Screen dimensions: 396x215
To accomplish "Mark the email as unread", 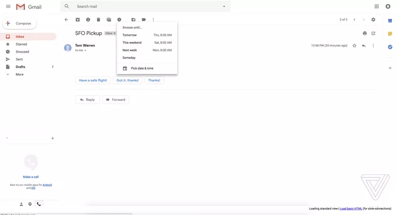I will click(x=109, y=20).
